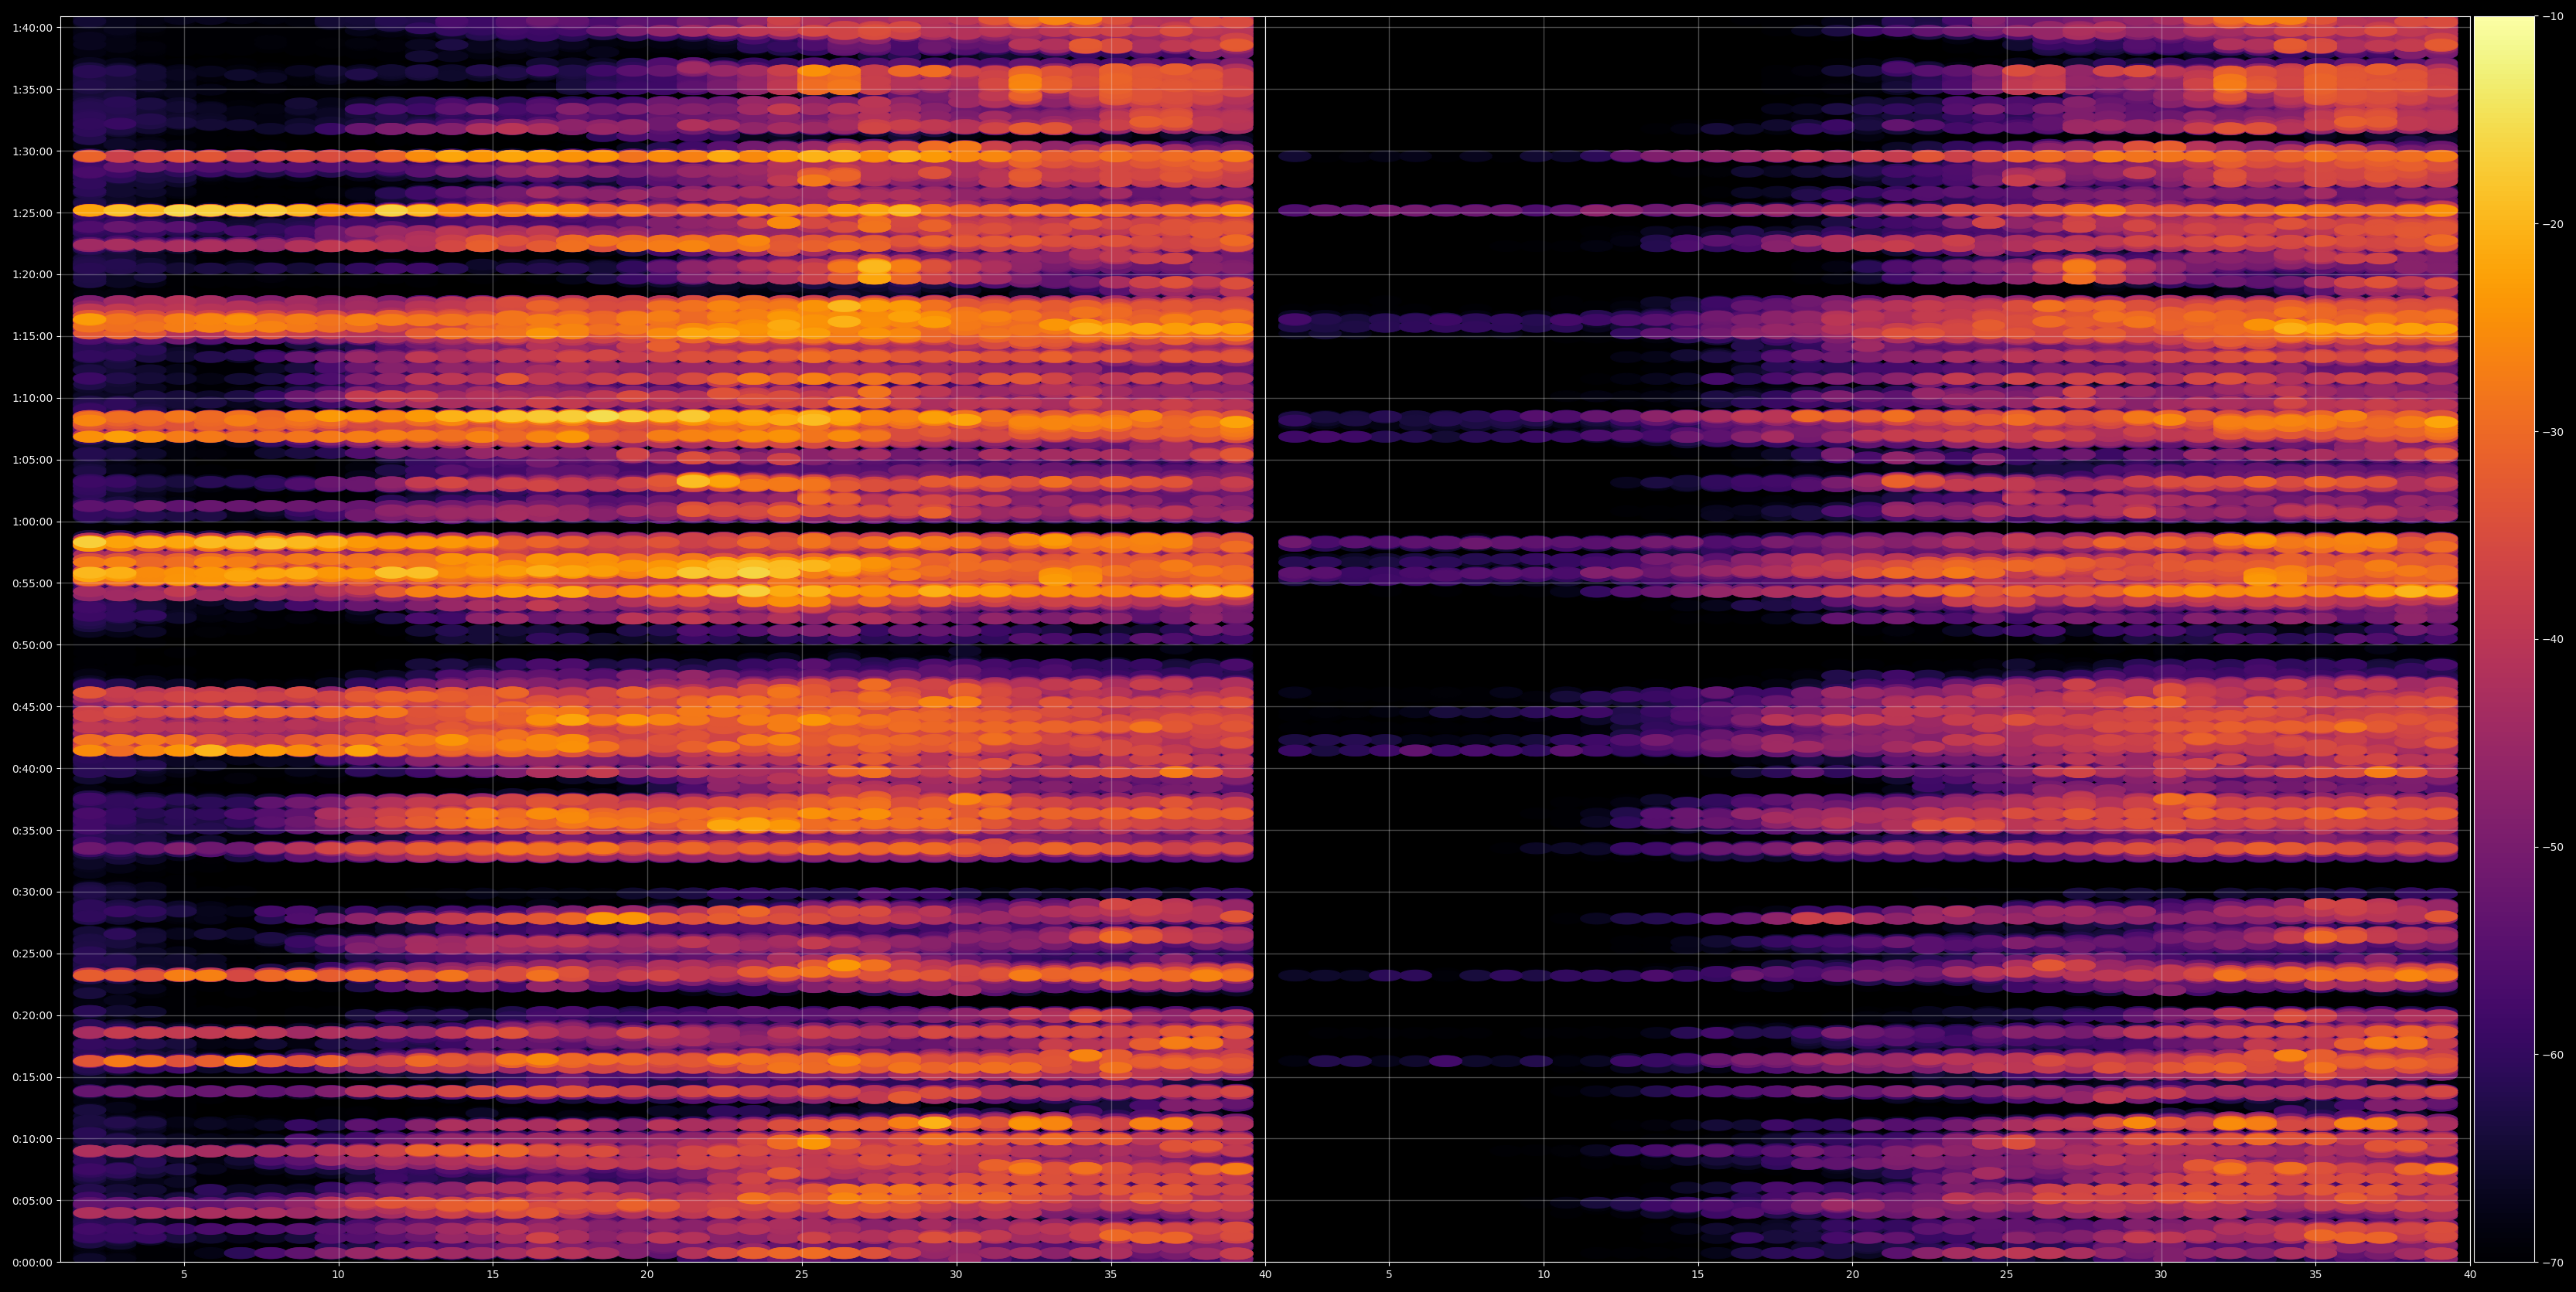Select the 1:10:00 tick label
The height and width of the screenshot is (1292, 2576).
click(32, 398)
